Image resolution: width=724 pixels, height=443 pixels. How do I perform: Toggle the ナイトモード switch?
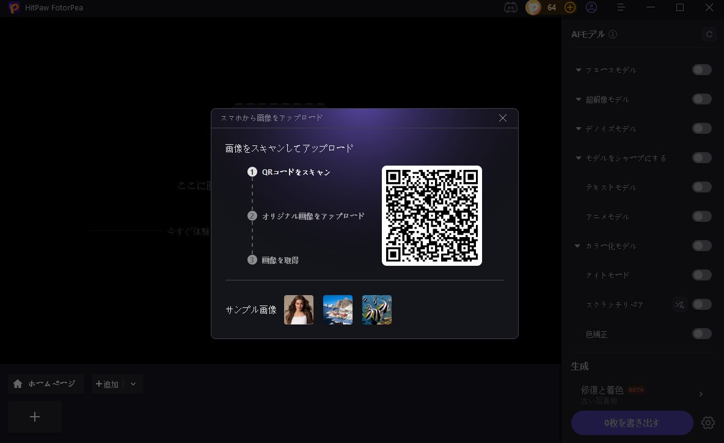click(702, 276)
